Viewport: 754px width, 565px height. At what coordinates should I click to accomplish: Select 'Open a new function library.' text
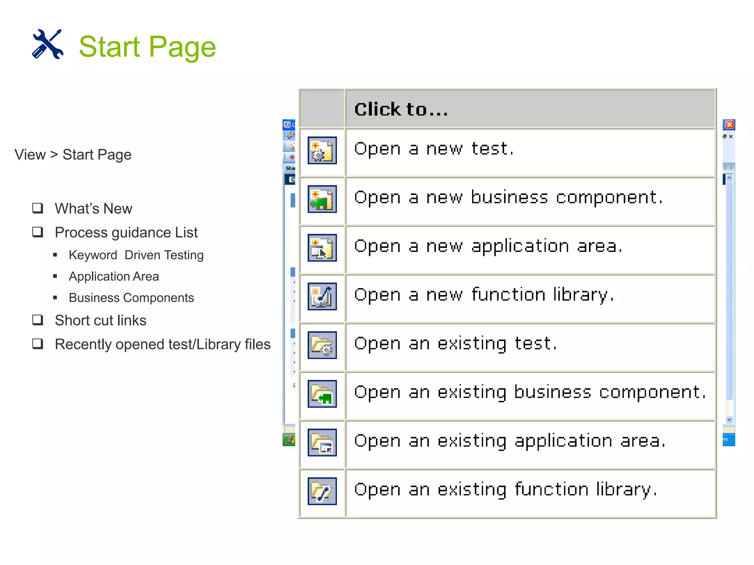tap(484, 295)
